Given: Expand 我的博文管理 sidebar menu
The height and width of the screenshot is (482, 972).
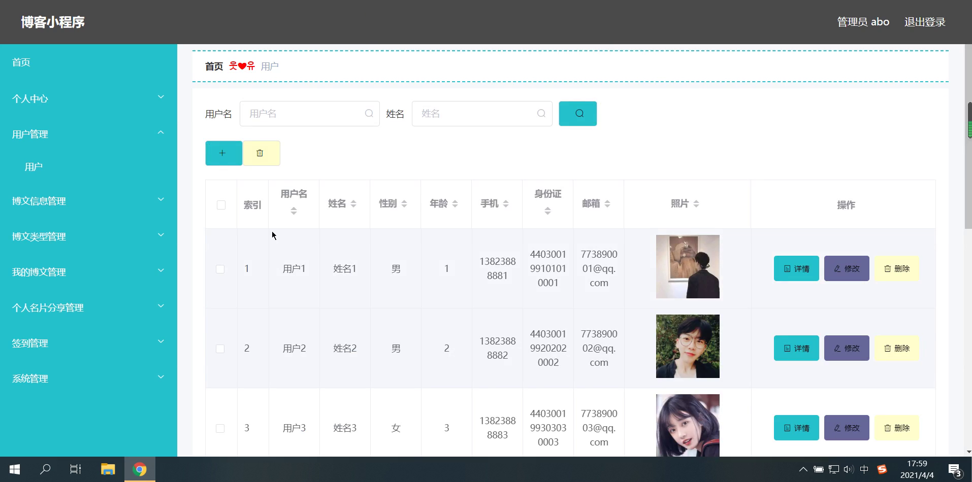Looking at the screenshot, I should click(x=88, y=272).
